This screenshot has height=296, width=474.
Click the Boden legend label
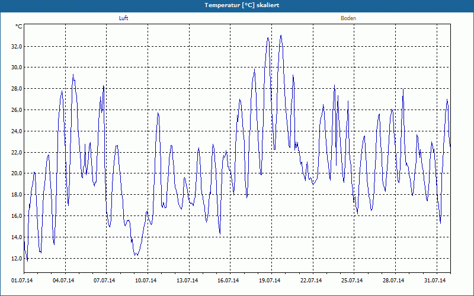[348, 18]
